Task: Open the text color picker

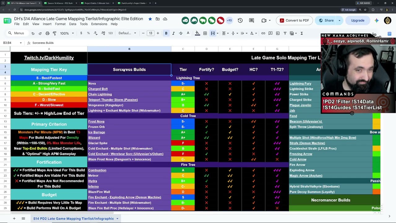Action: pos(188,33)
